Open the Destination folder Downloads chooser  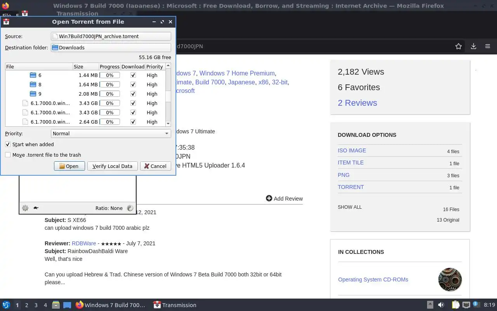pos(111,47)
